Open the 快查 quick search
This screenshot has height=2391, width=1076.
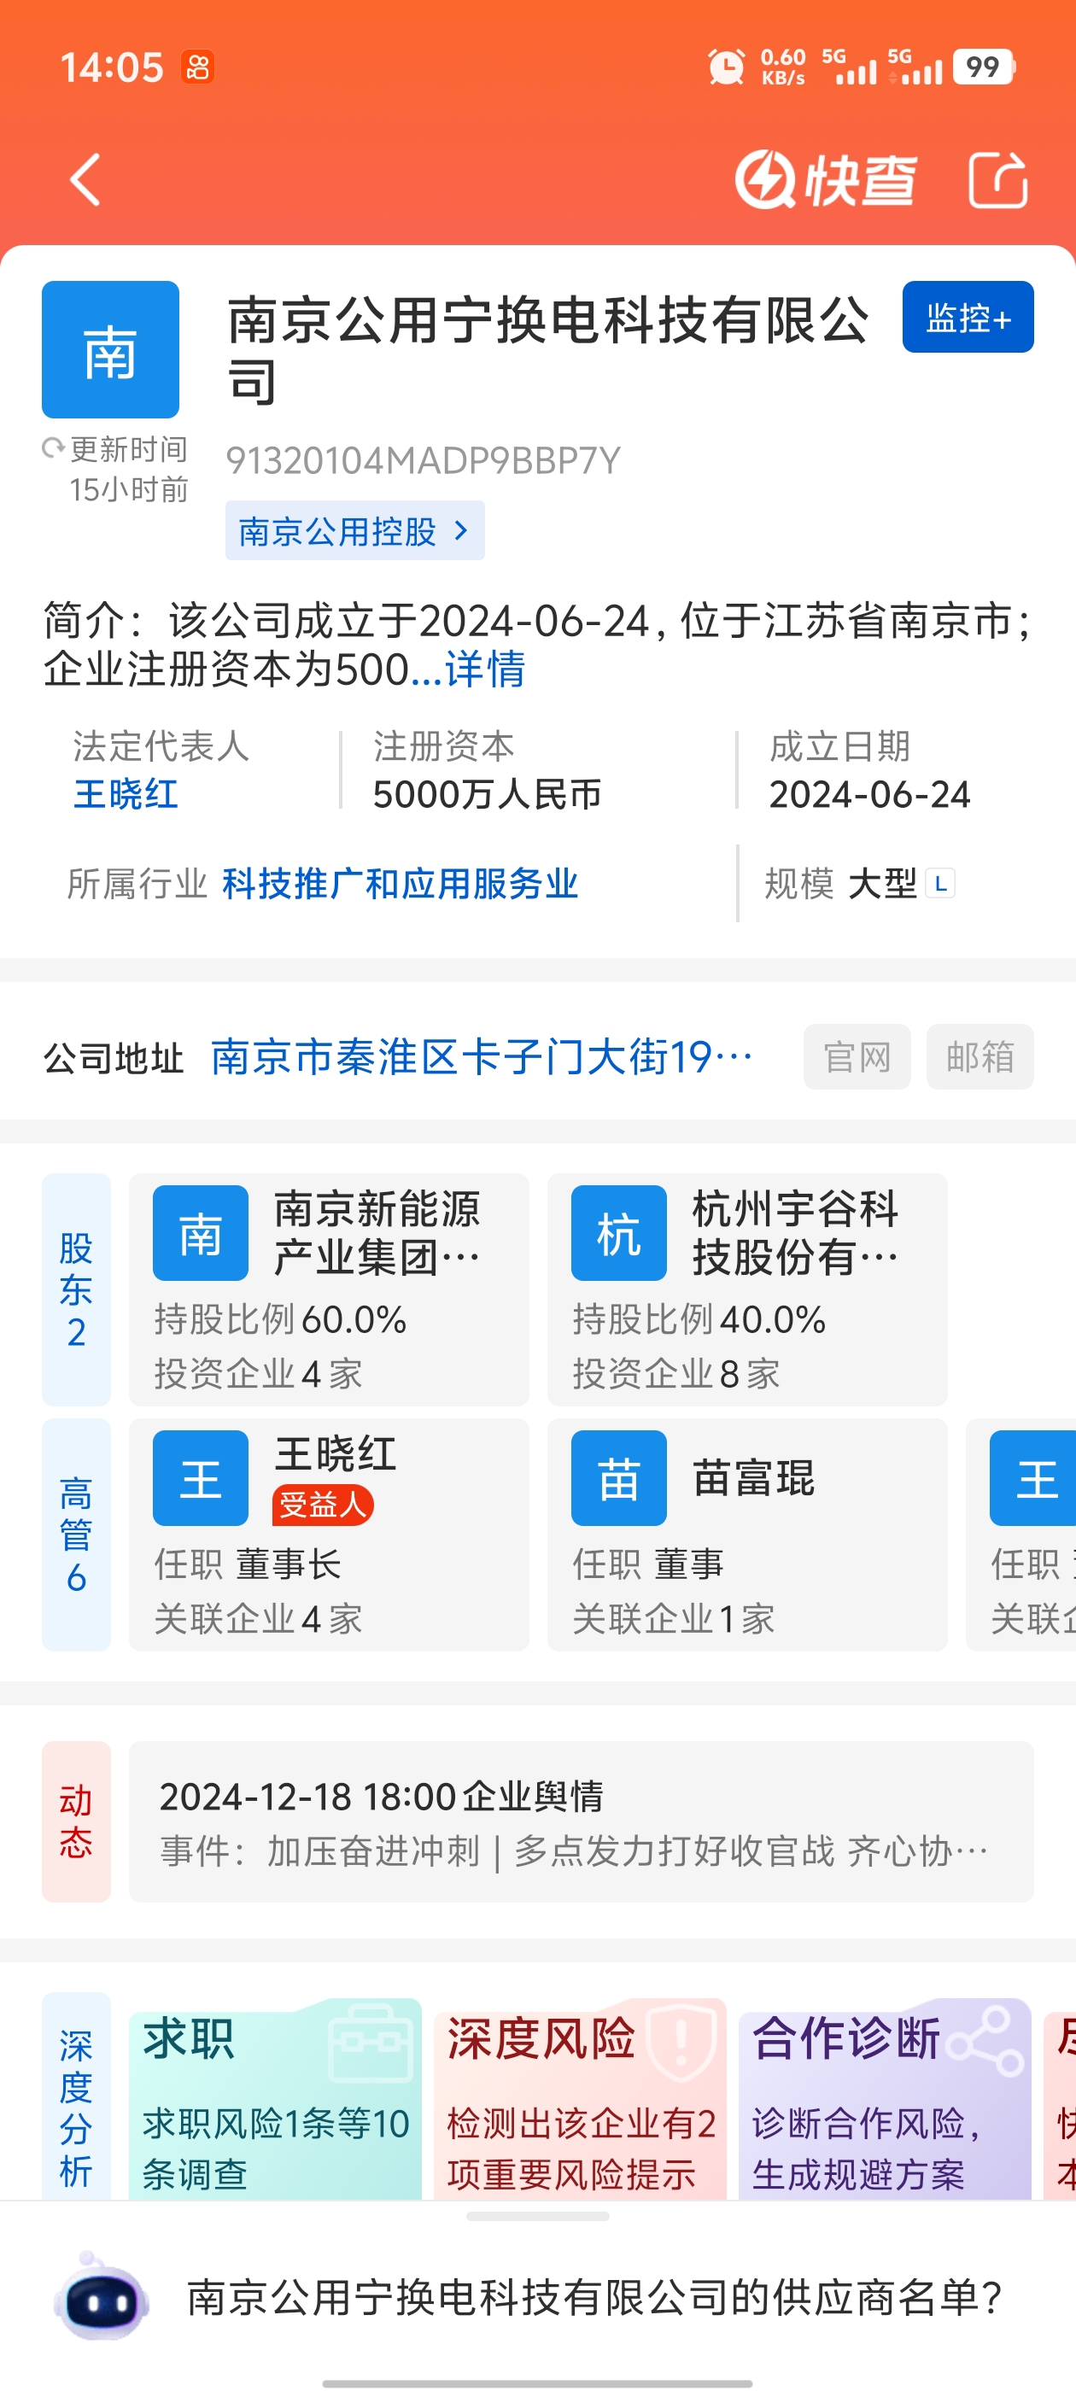(x=825, y=179)
